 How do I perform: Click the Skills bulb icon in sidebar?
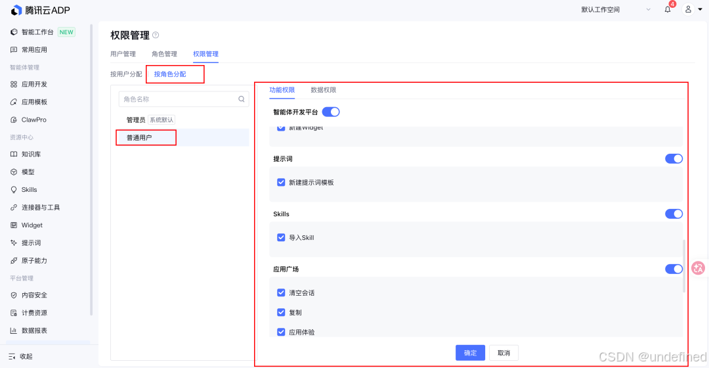(14, 190)
